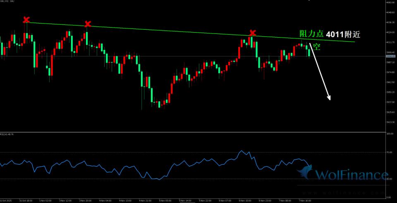The width and height of the screenshot is (397, 203).
Task: Click the XAU,H1 symbol label at top left
Action: pos(8,2)
